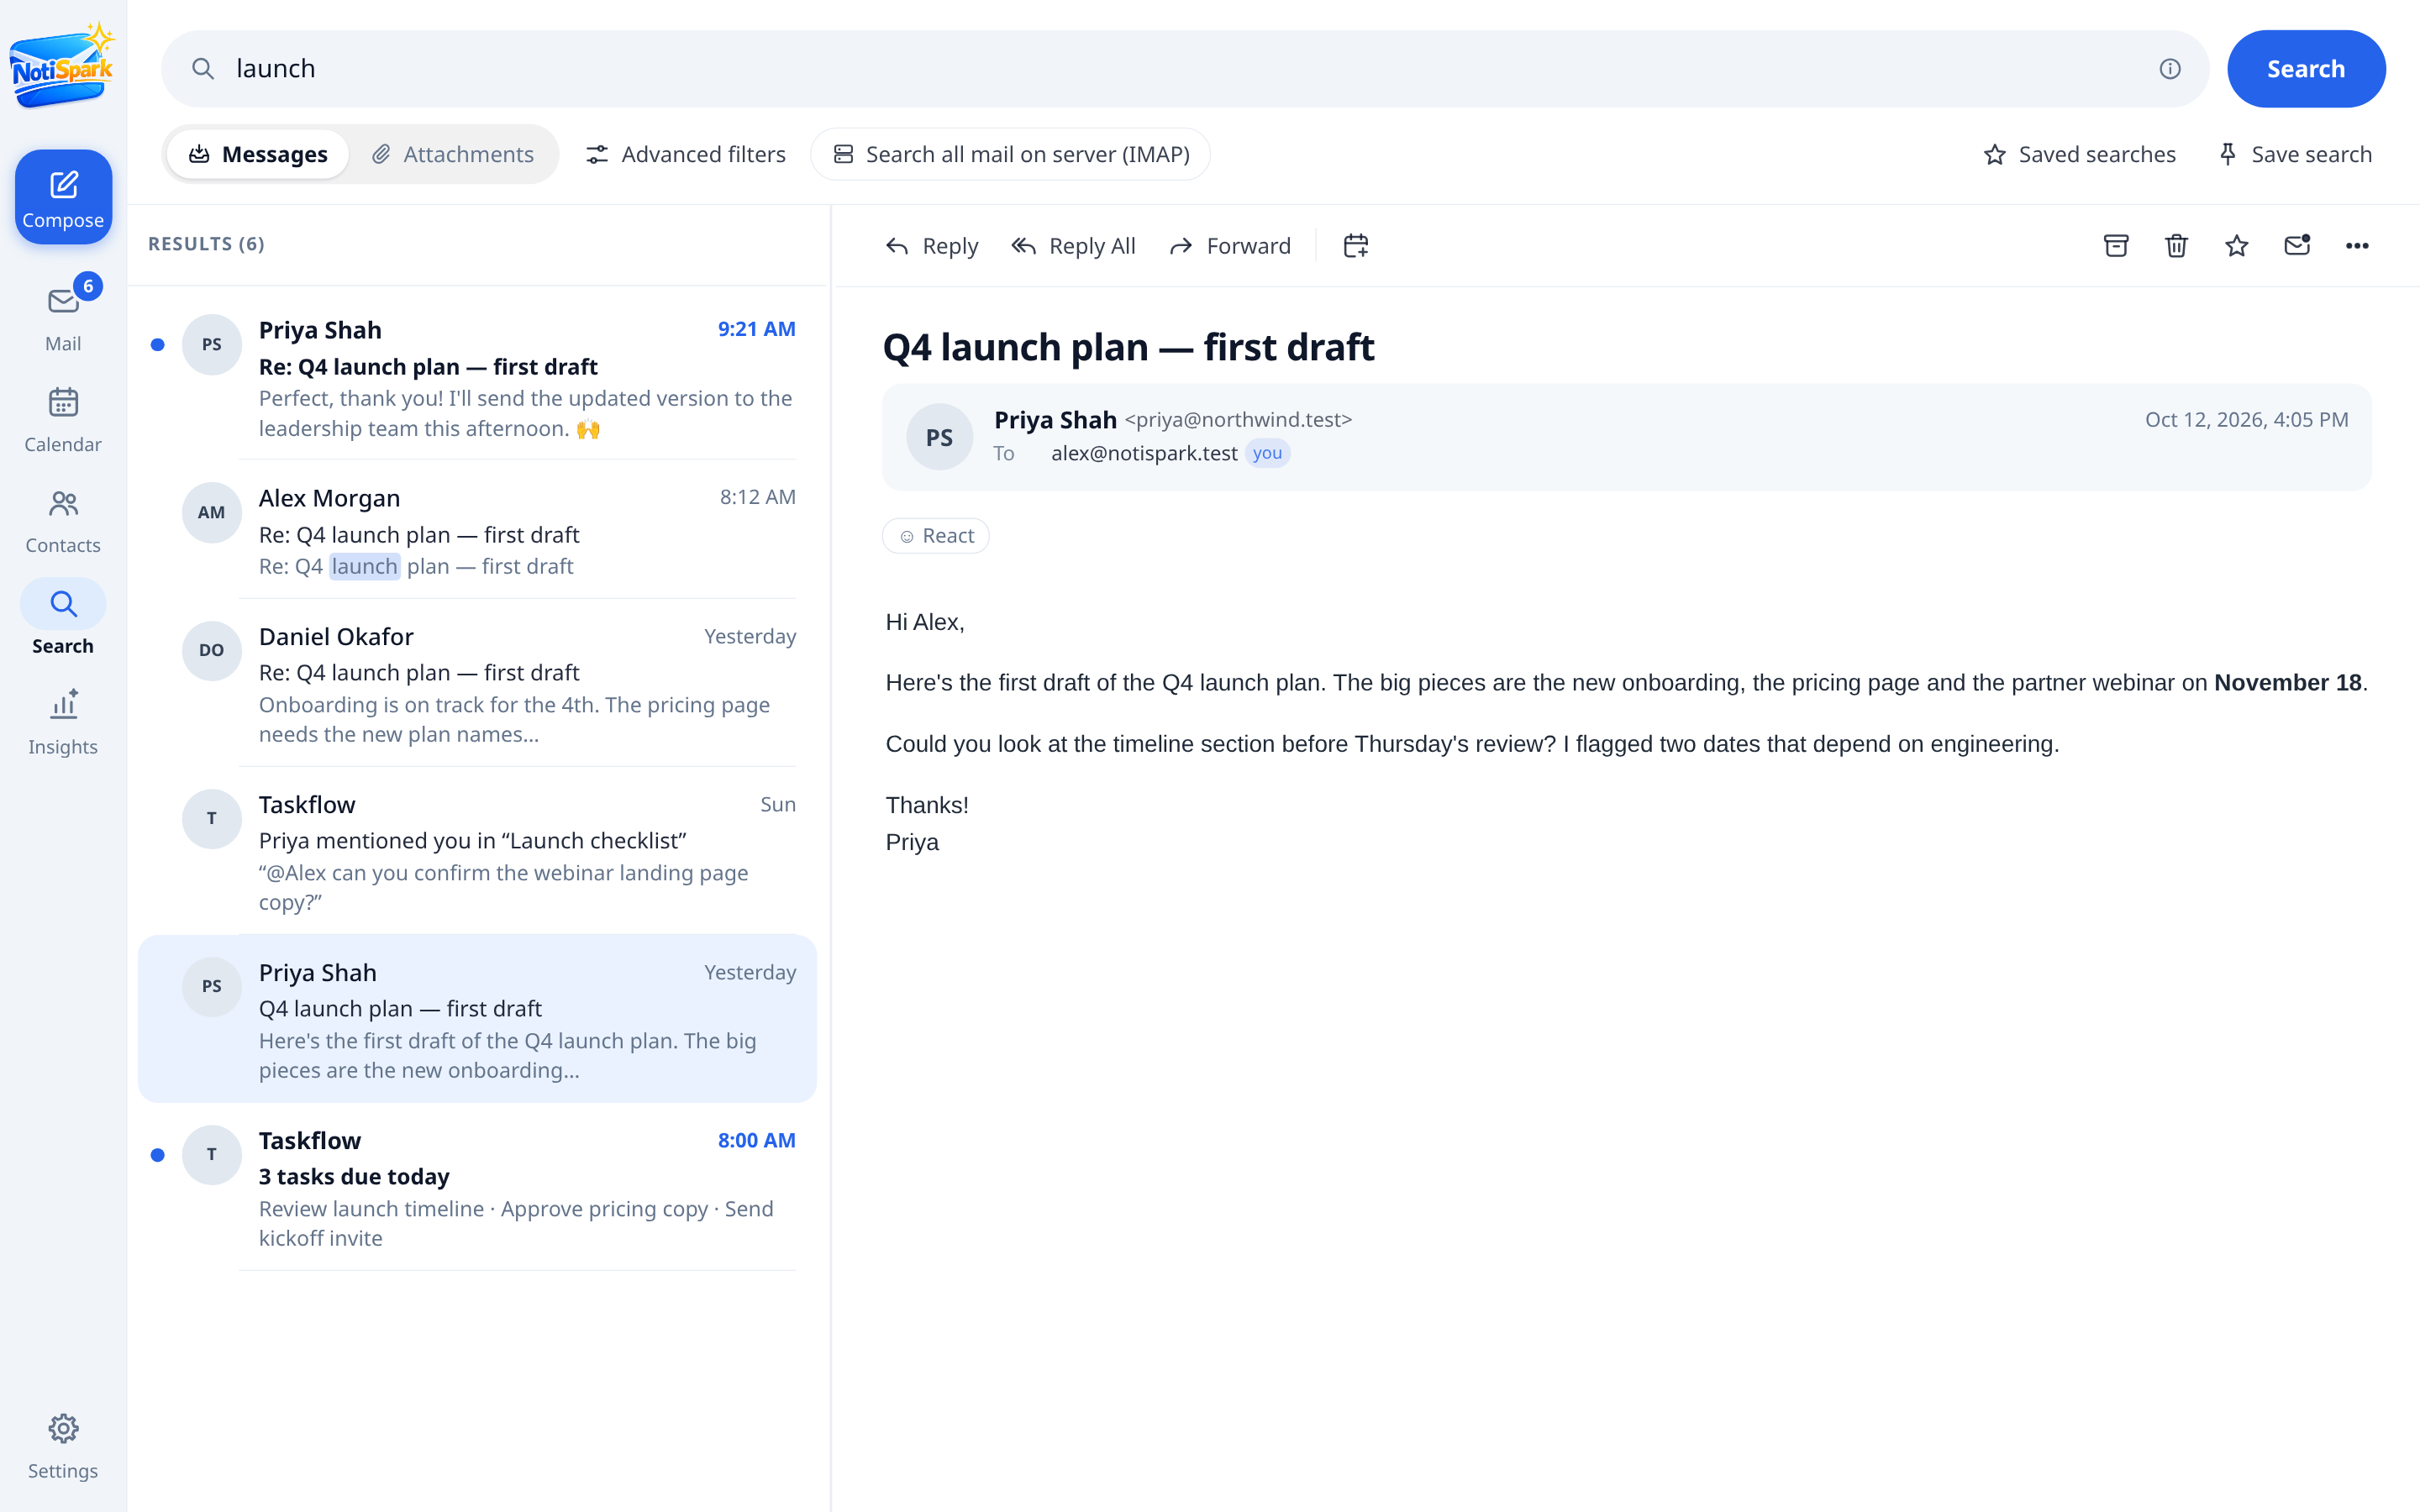Click the PS avatar in message header
This screenshot has height=1512, width=2420.
point(939,437)
